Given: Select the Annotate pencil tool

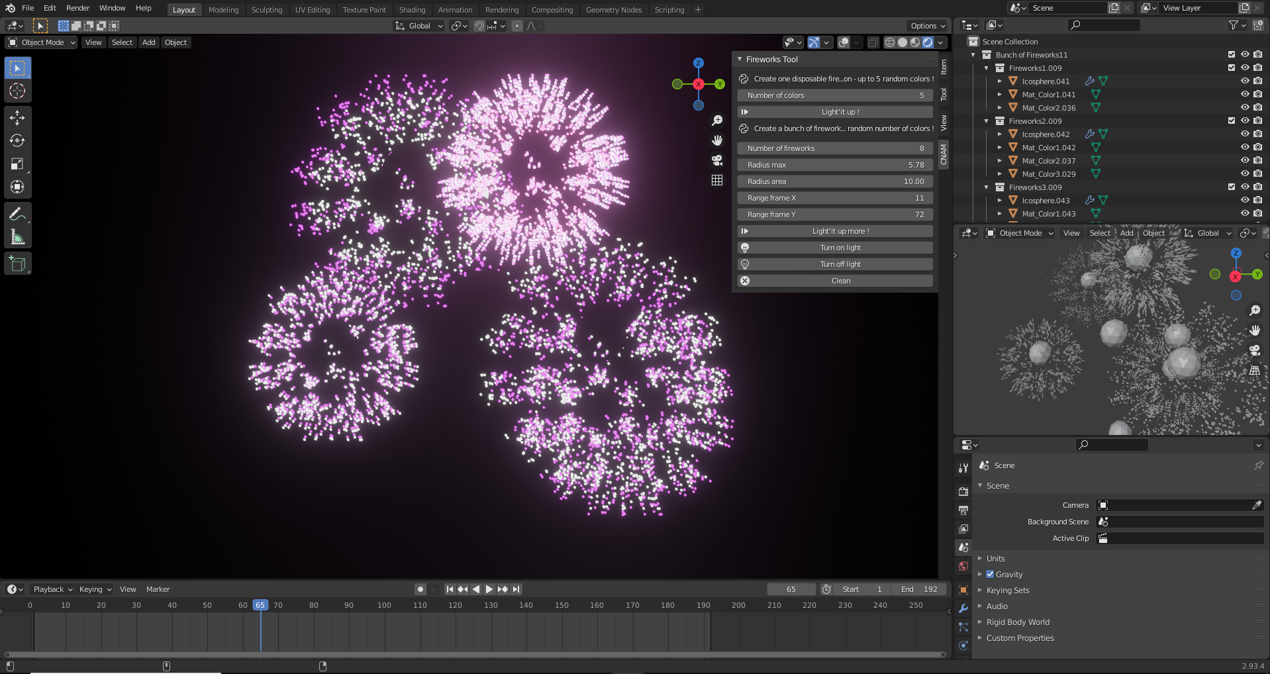Looking at the screenshot, I should click(x=17, y=214).
